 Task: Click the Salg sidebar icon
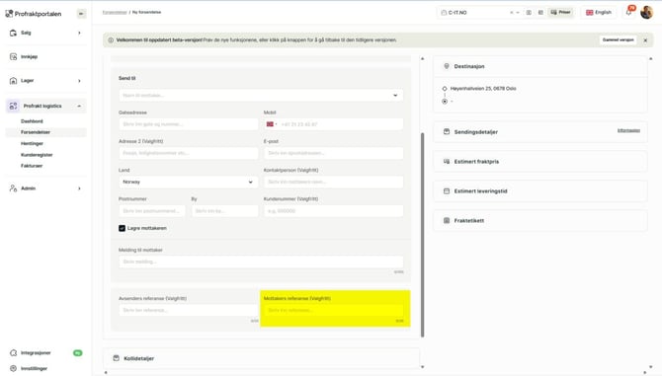pos(13,33)
